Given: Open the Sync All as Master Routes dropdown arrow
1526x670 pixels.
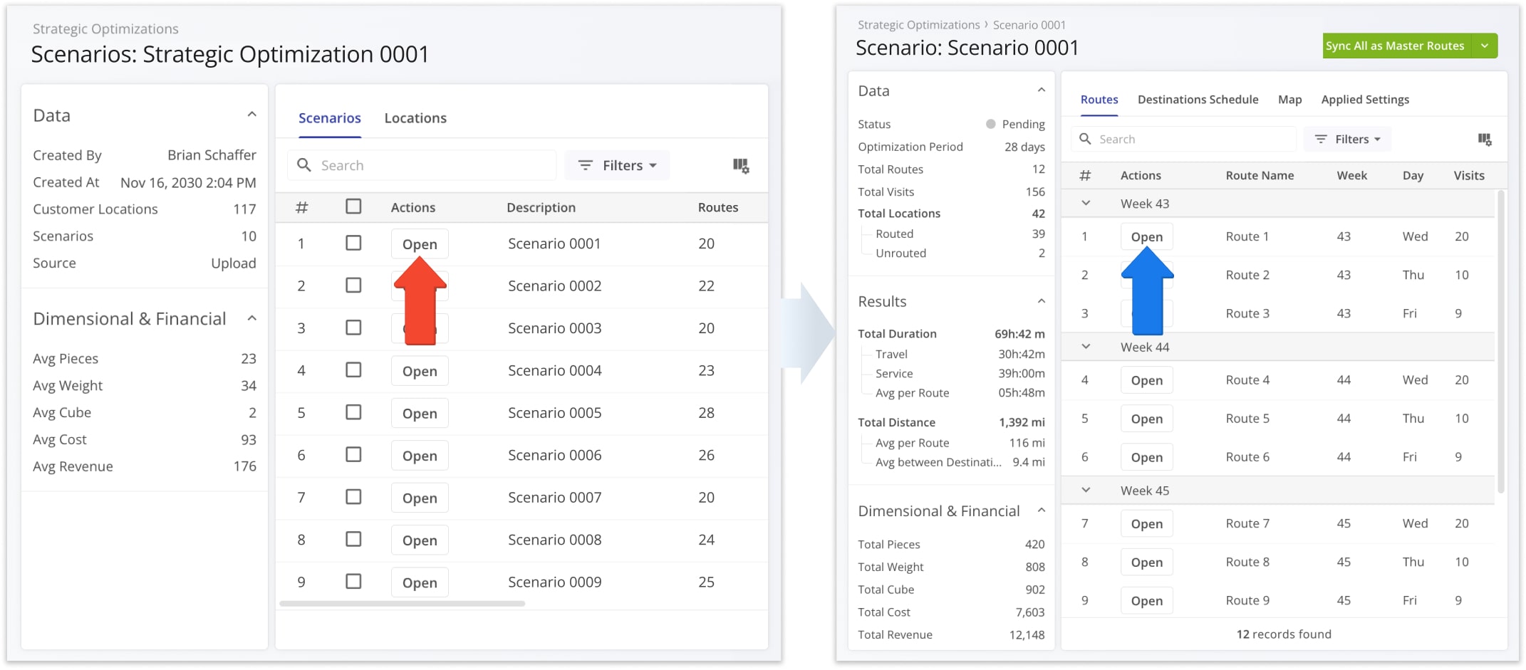Looking at the screenshot, I should click(x=1485, y=46).
